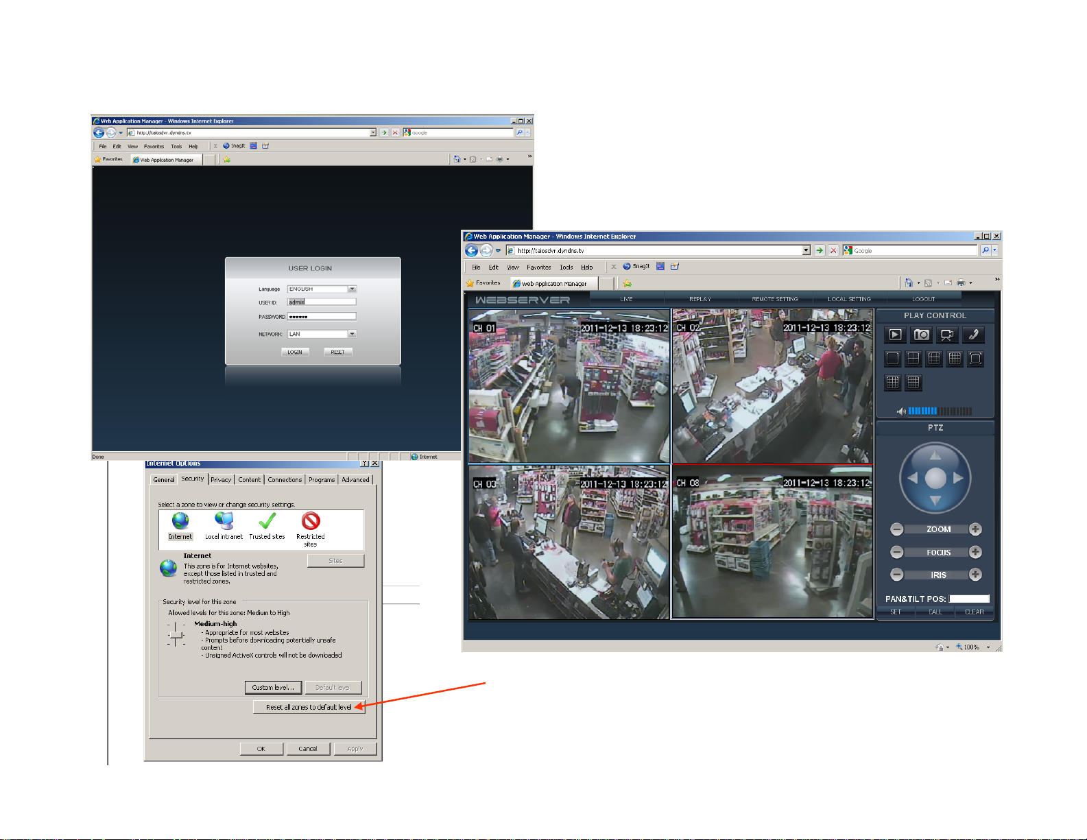Increase FOCUS with the plus button
Image resolution: width=1087 pixels, height=840 pixels.
tap(975, 552)
